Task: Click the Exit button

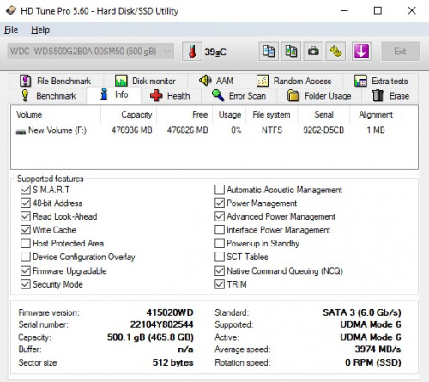Action: [401, 52]
